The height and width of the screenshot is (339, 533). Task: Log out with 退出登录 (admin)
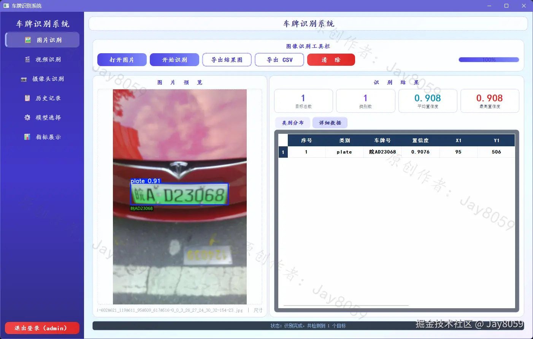(x=42, y=328)
